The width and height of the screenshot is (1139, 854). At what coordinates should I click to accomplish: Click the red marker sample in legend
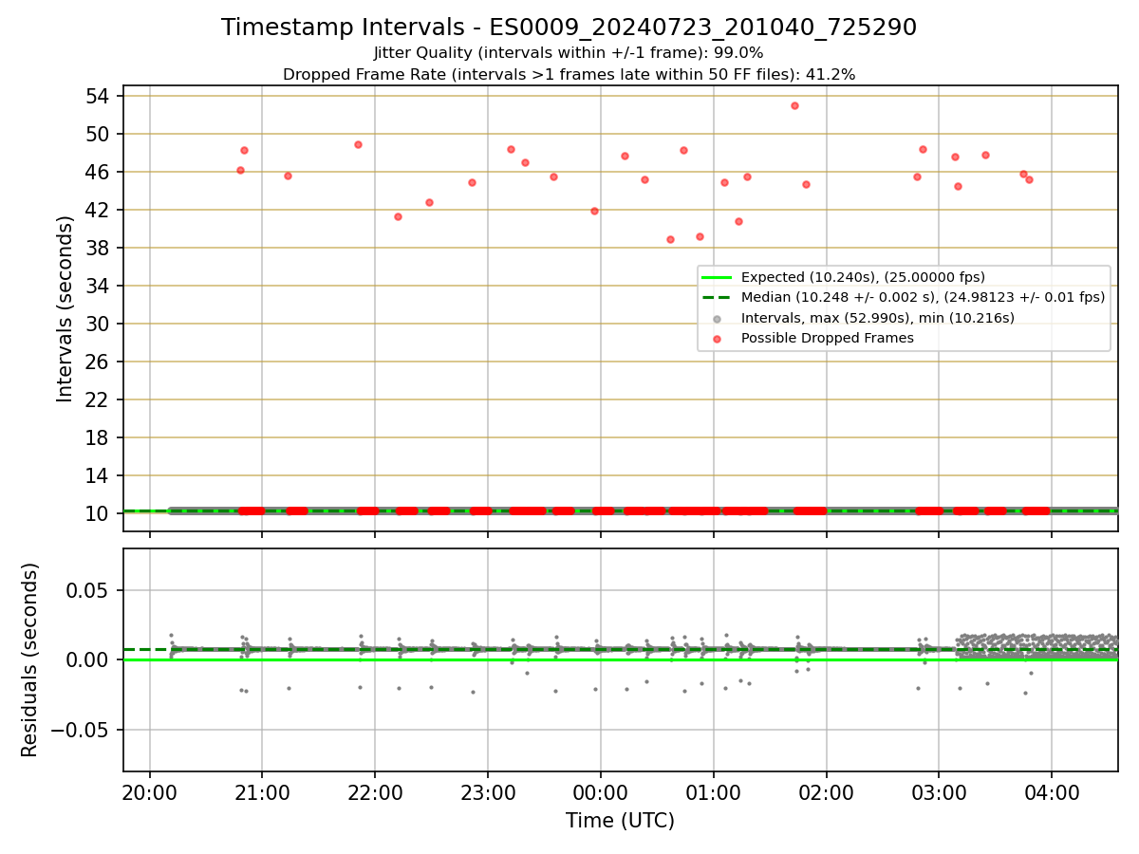pyautogui.click(x=717, y=338)
